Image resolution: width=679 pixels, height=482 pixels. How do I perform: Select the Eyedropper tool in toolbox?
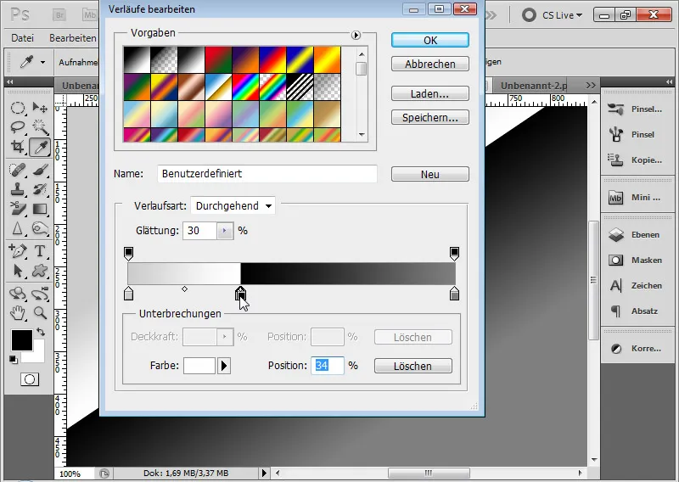point(40,148)
